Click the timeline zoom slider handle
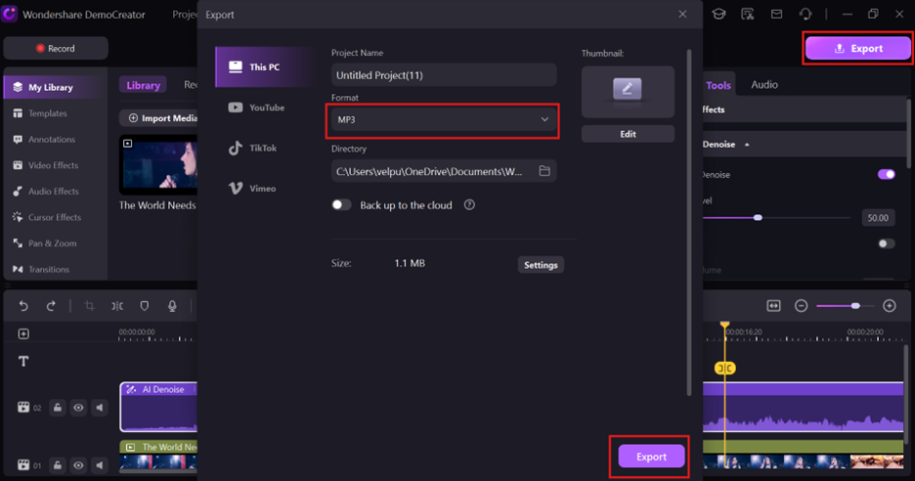Image resolution: width=915 pixels, height=481 pixels. point(855,306)
